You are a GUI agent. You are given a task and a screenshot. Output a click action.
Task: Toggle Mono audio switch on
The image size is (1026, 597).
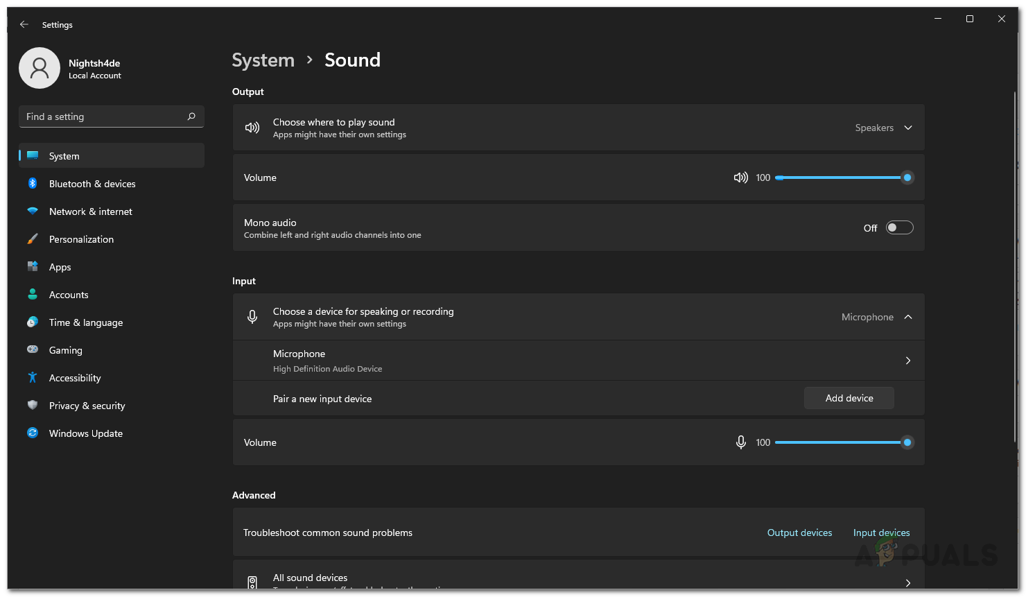pos(899,228)
